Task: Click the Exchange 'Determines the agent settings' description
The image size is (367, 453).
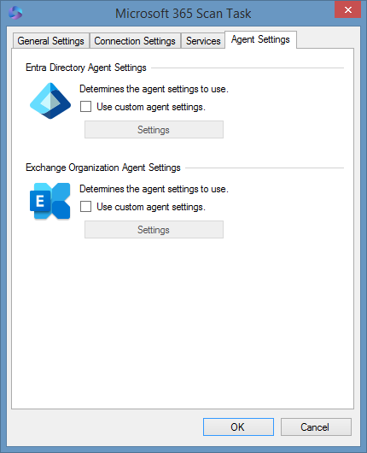Action: click(154, 189)
